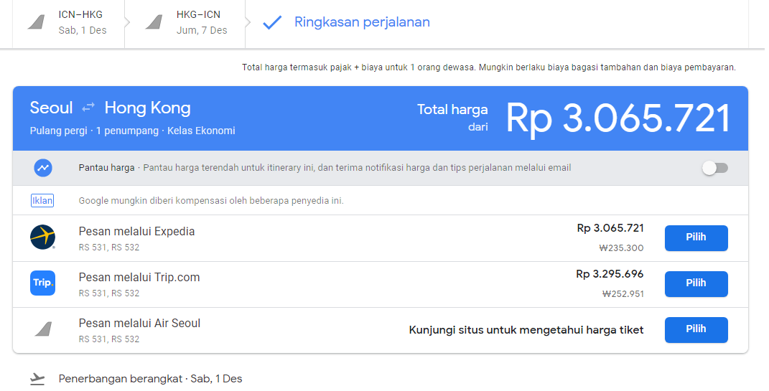Click flight numbers RS 531, RS 532 under Expedia
769x391 pixels.
109,248
